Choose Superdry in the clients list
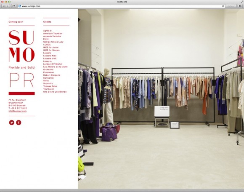This screenshot has height=192, width=244. 48,83
